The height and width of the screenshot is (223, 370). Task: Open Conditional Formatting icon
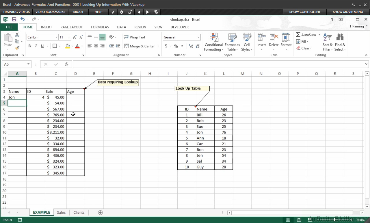[214, 38]
